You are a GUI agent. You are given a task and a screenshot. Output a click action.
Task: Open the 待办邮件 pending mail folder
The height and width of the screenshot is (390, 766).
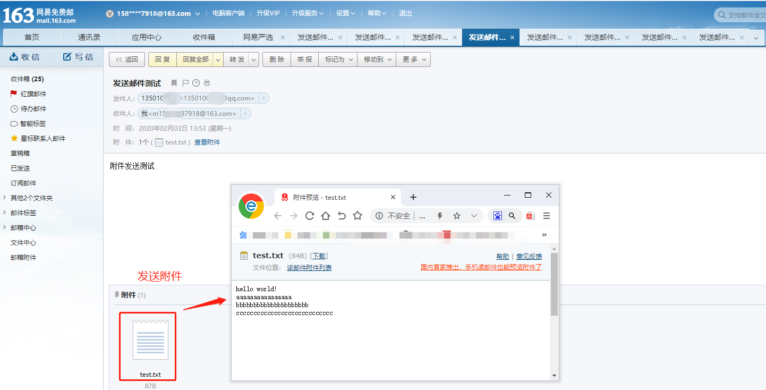[x=28, y=108]
